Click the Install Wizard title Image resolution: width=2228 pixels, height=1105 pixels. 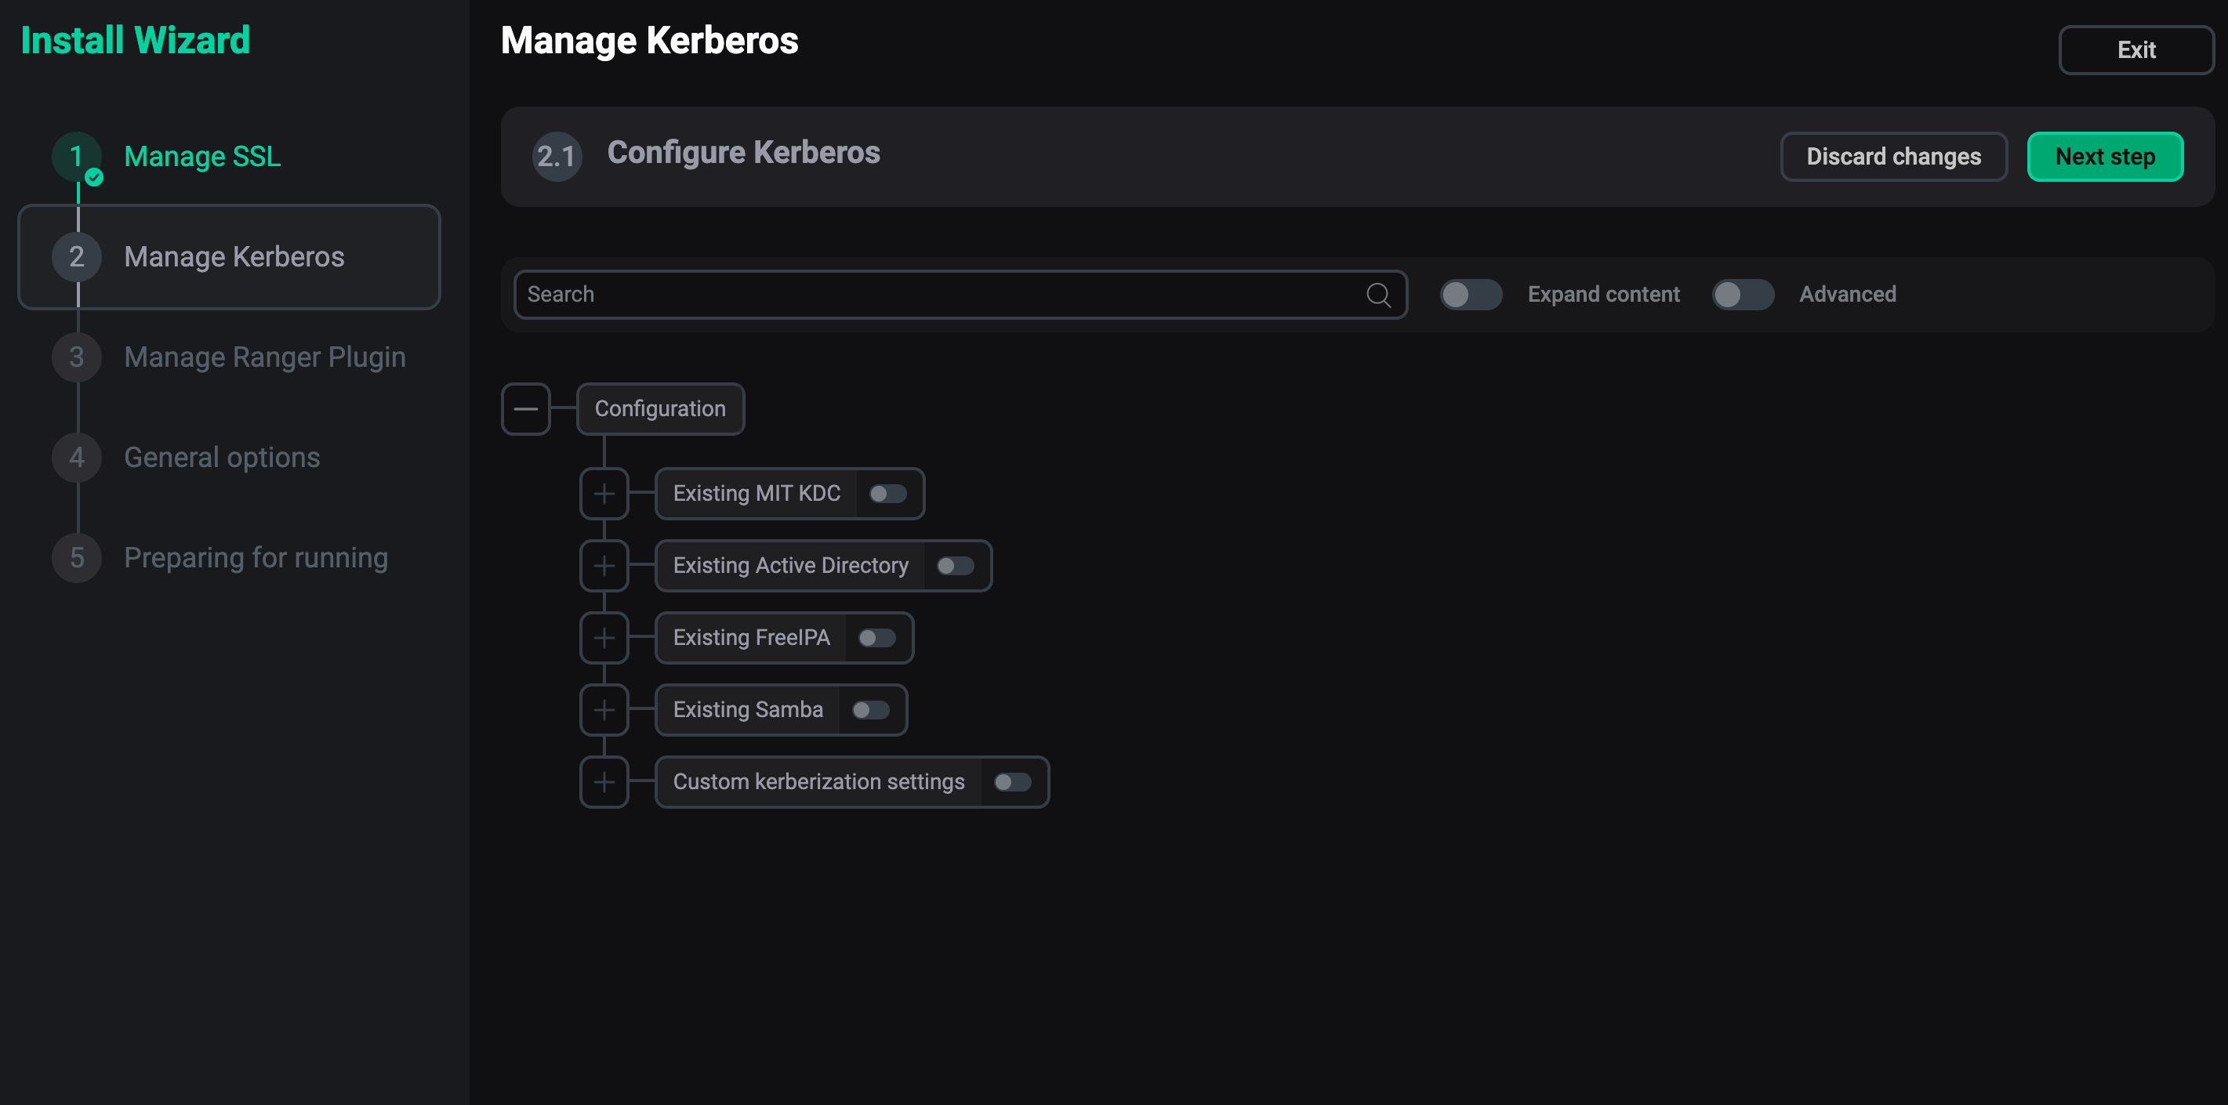(135, 41)
